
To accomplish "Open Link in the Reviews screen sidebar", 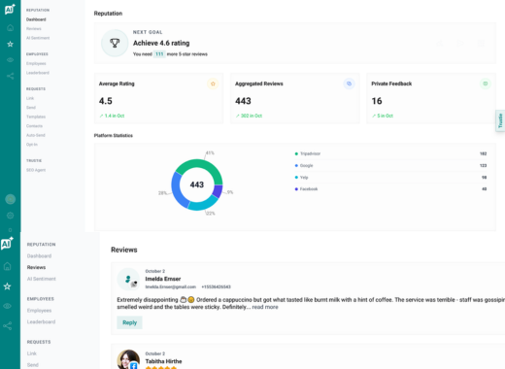I will click(x=32, y=353).
